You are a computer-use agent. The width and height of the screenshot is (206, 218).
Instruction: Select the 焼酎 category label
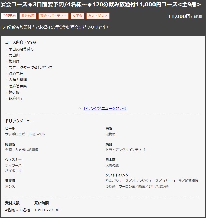point(109,144)
